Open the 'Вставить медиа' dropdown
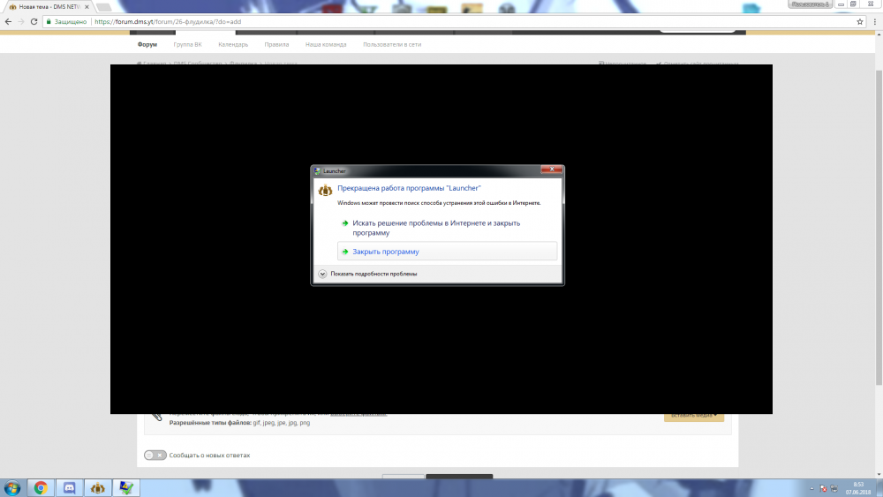The image size is (883, 497). [693, 415]
